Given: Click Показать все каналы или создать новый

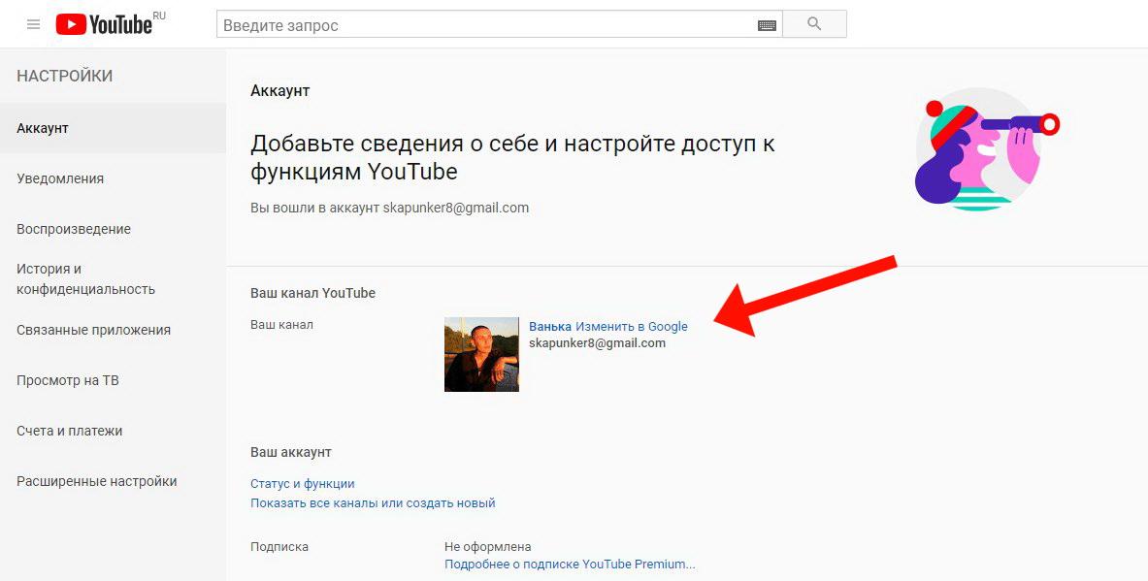Looking at the screenshot, I should point(373,502).
